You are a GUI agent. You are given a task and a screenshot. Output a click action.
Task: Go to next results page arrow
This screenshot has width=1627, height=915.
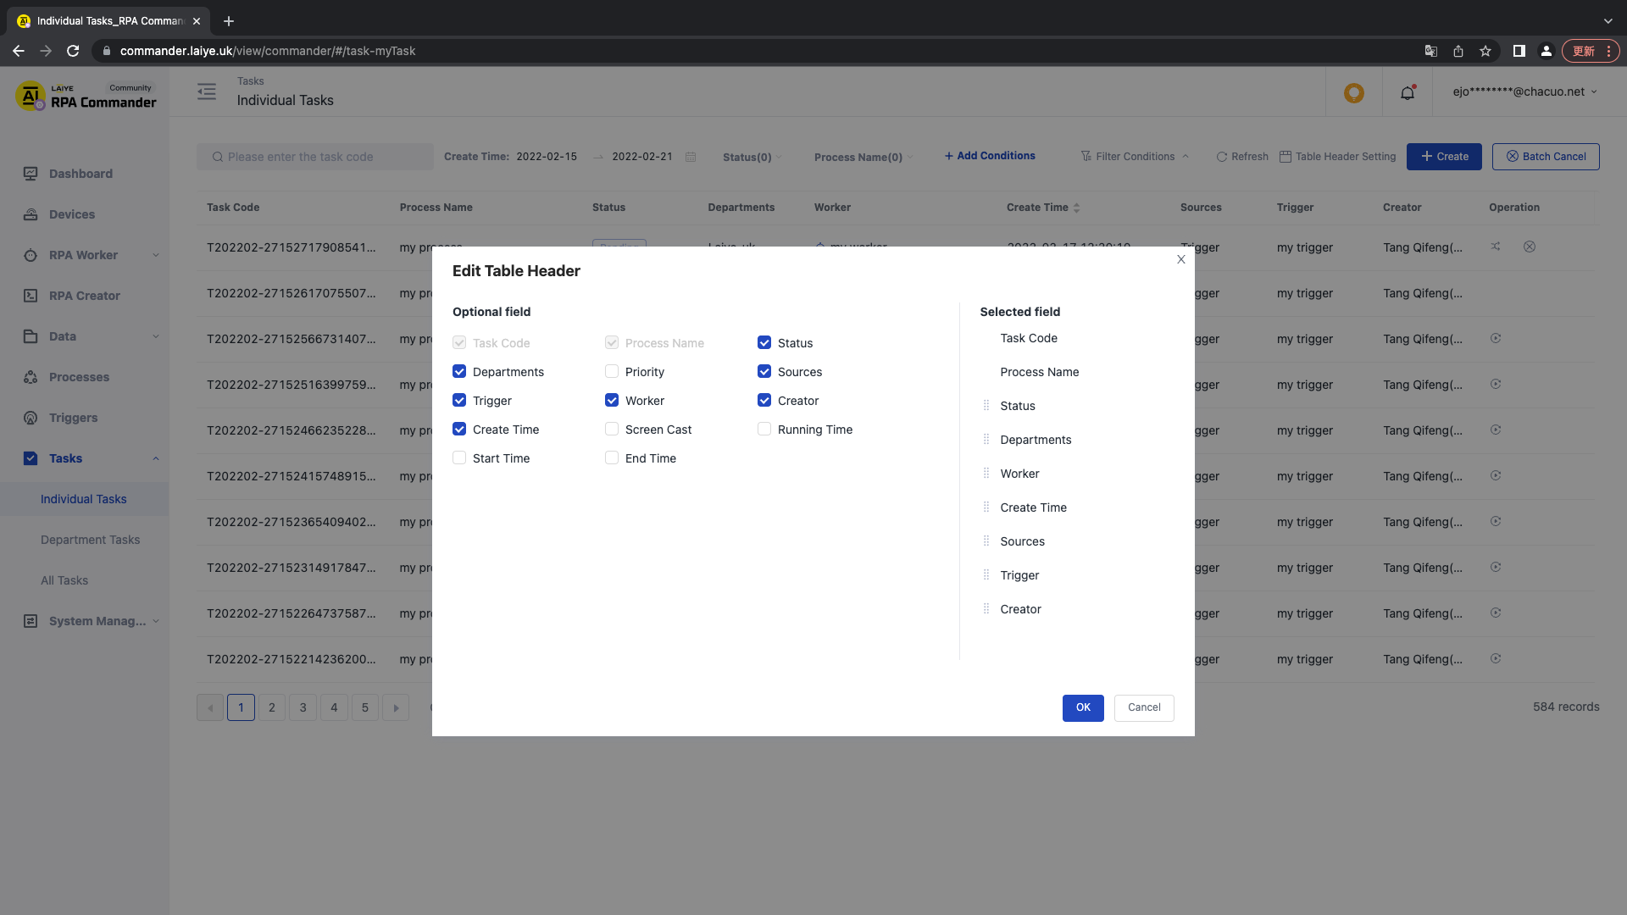pos(396,707)
